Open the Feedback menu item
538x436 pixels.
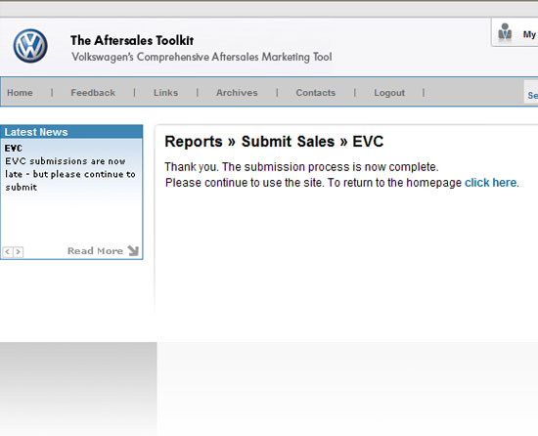[93, 93]
